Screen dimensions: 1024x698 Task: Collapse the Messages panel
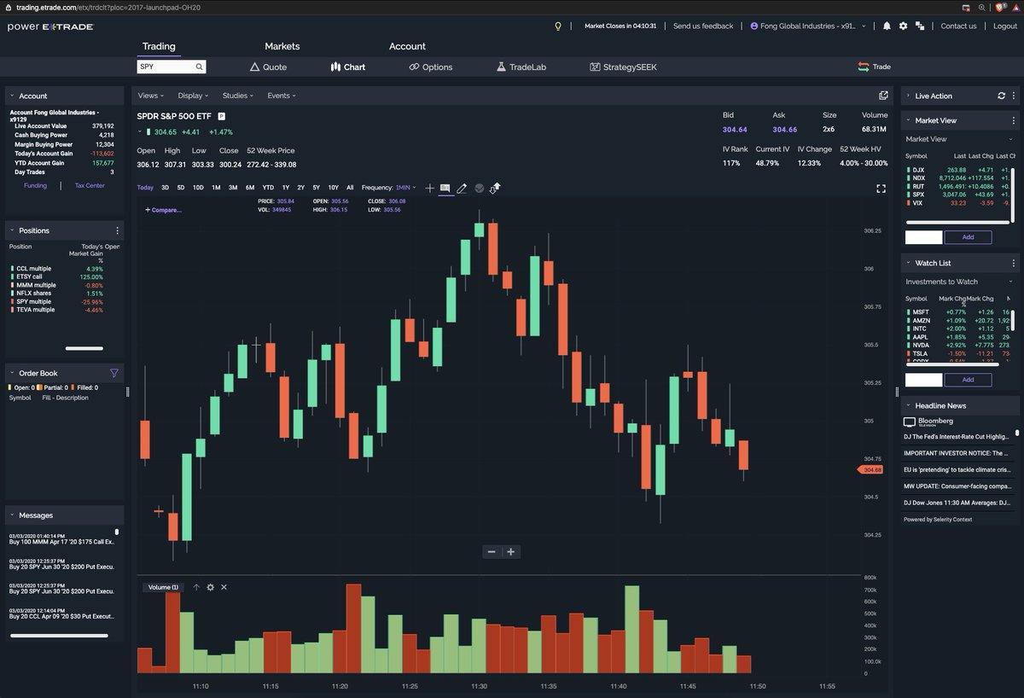tap(11, 515)
